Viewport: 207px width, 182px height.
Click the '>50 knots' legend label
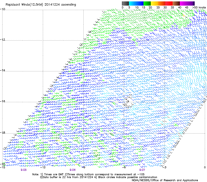[x=199, y=8]
